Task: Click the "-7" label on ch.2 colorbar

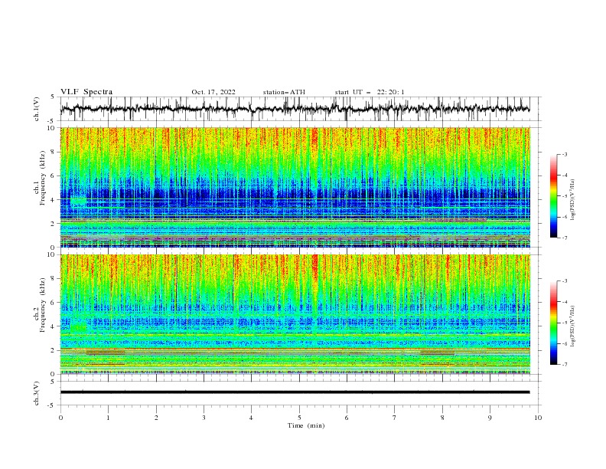Action: click(x=564, y=364)
